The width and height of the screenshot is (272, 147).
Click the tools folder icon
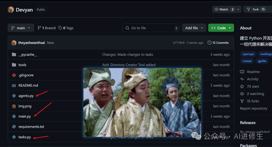coord(14,65)
